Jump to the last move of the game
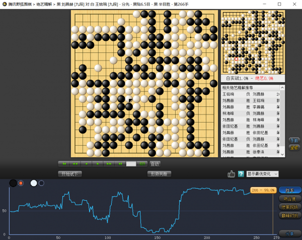 point(119,164)
